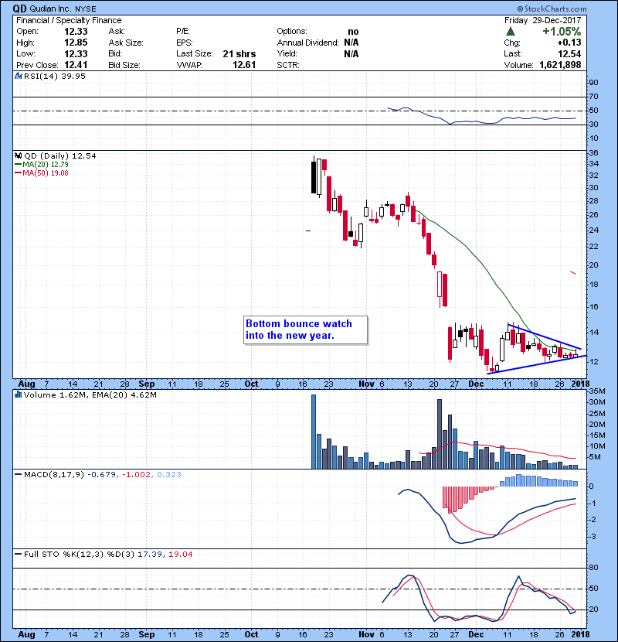Click the Volume 1.62M, EMA(20) 4.62M label
618x642 pixels.
tap(90, 394)
